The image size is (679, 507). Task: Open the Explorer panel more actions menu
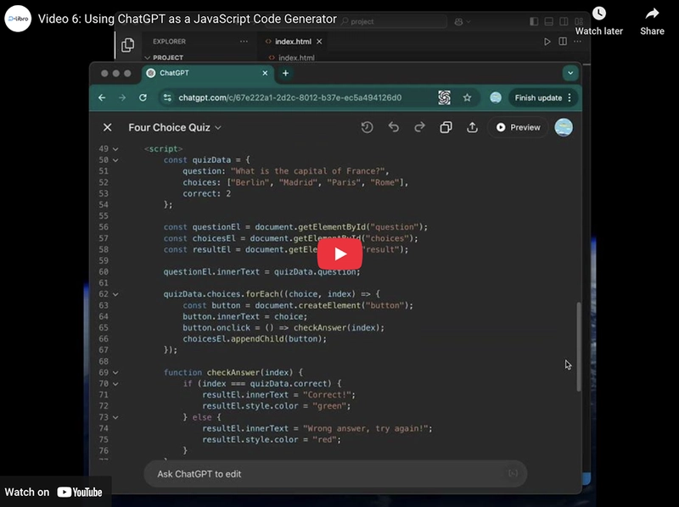pos(244,42)
